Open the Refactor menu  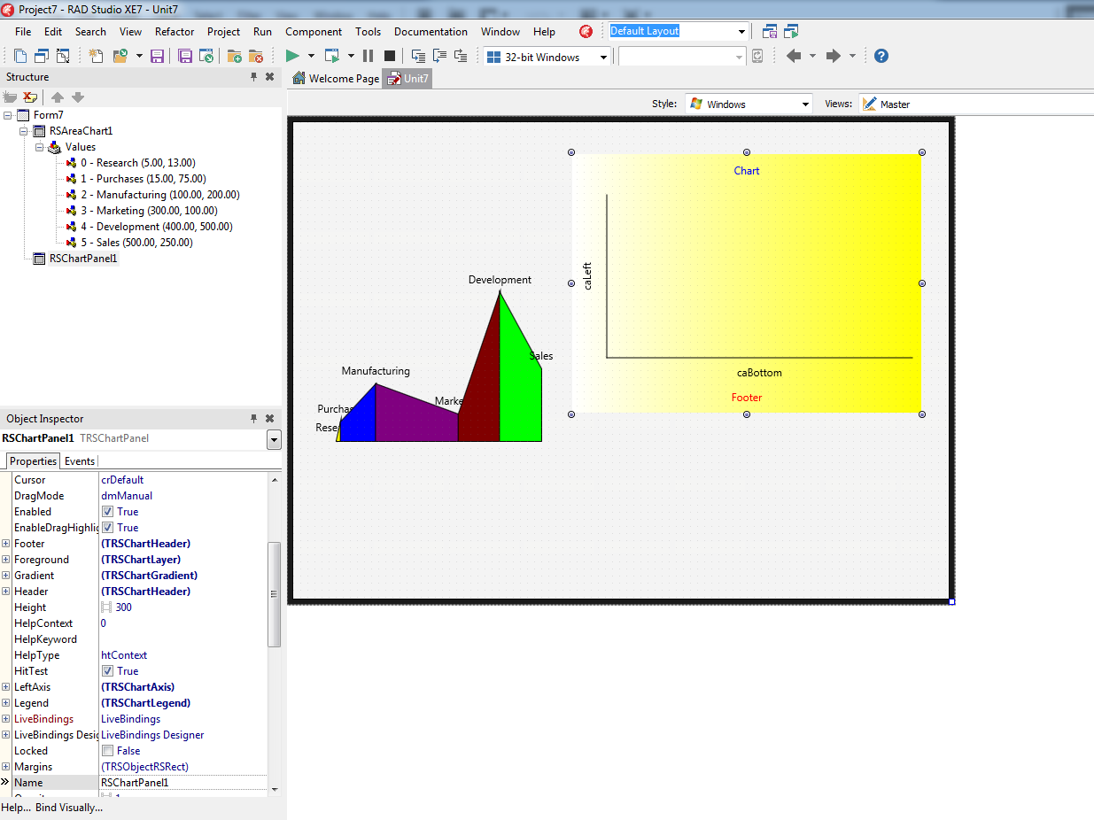pos(175,32)
